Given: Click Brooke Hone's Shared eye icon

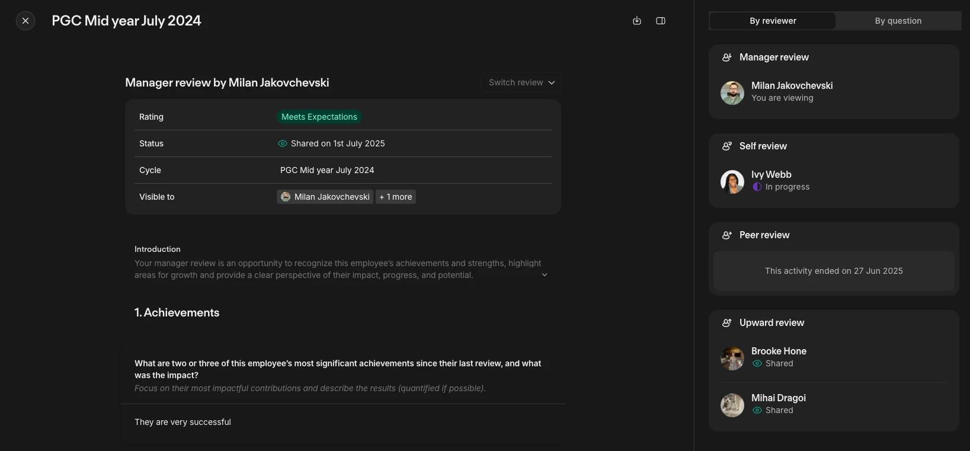Looking at the screenshot, I should [757, 363].
